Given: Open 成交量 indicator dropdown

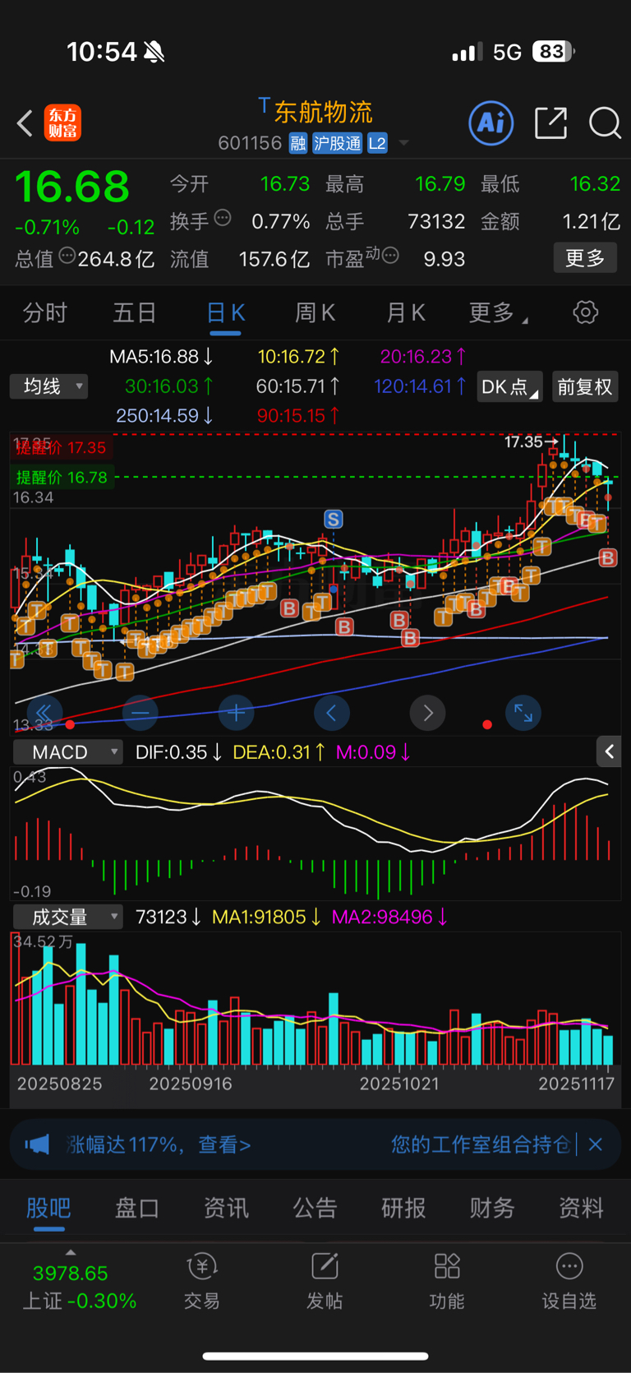Looking at the screenshot, I should click(68, 917).
